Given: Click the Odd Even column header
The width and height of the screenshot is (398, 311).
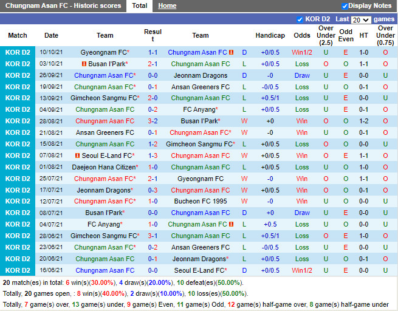Looking at the screenshot, I should [346, 36].
